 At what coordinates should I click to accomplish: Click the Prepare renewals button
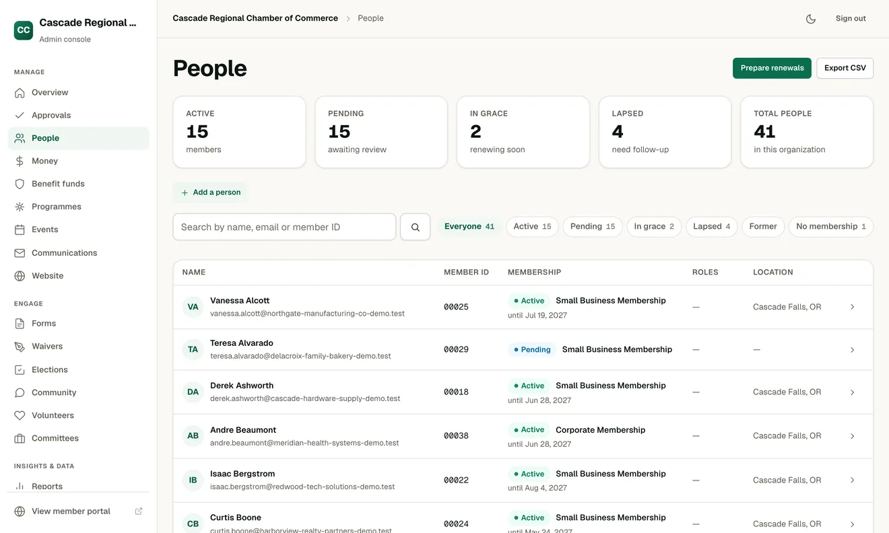(x=772, y=68)
